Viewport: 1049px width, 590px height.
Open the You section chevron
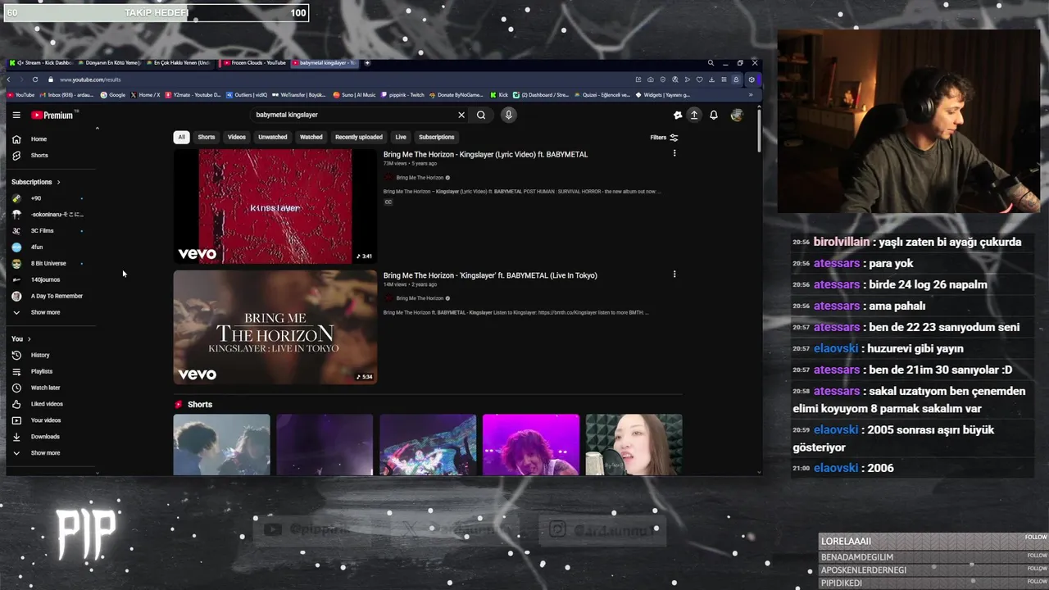pyautogui.click(x=29, y=339)
